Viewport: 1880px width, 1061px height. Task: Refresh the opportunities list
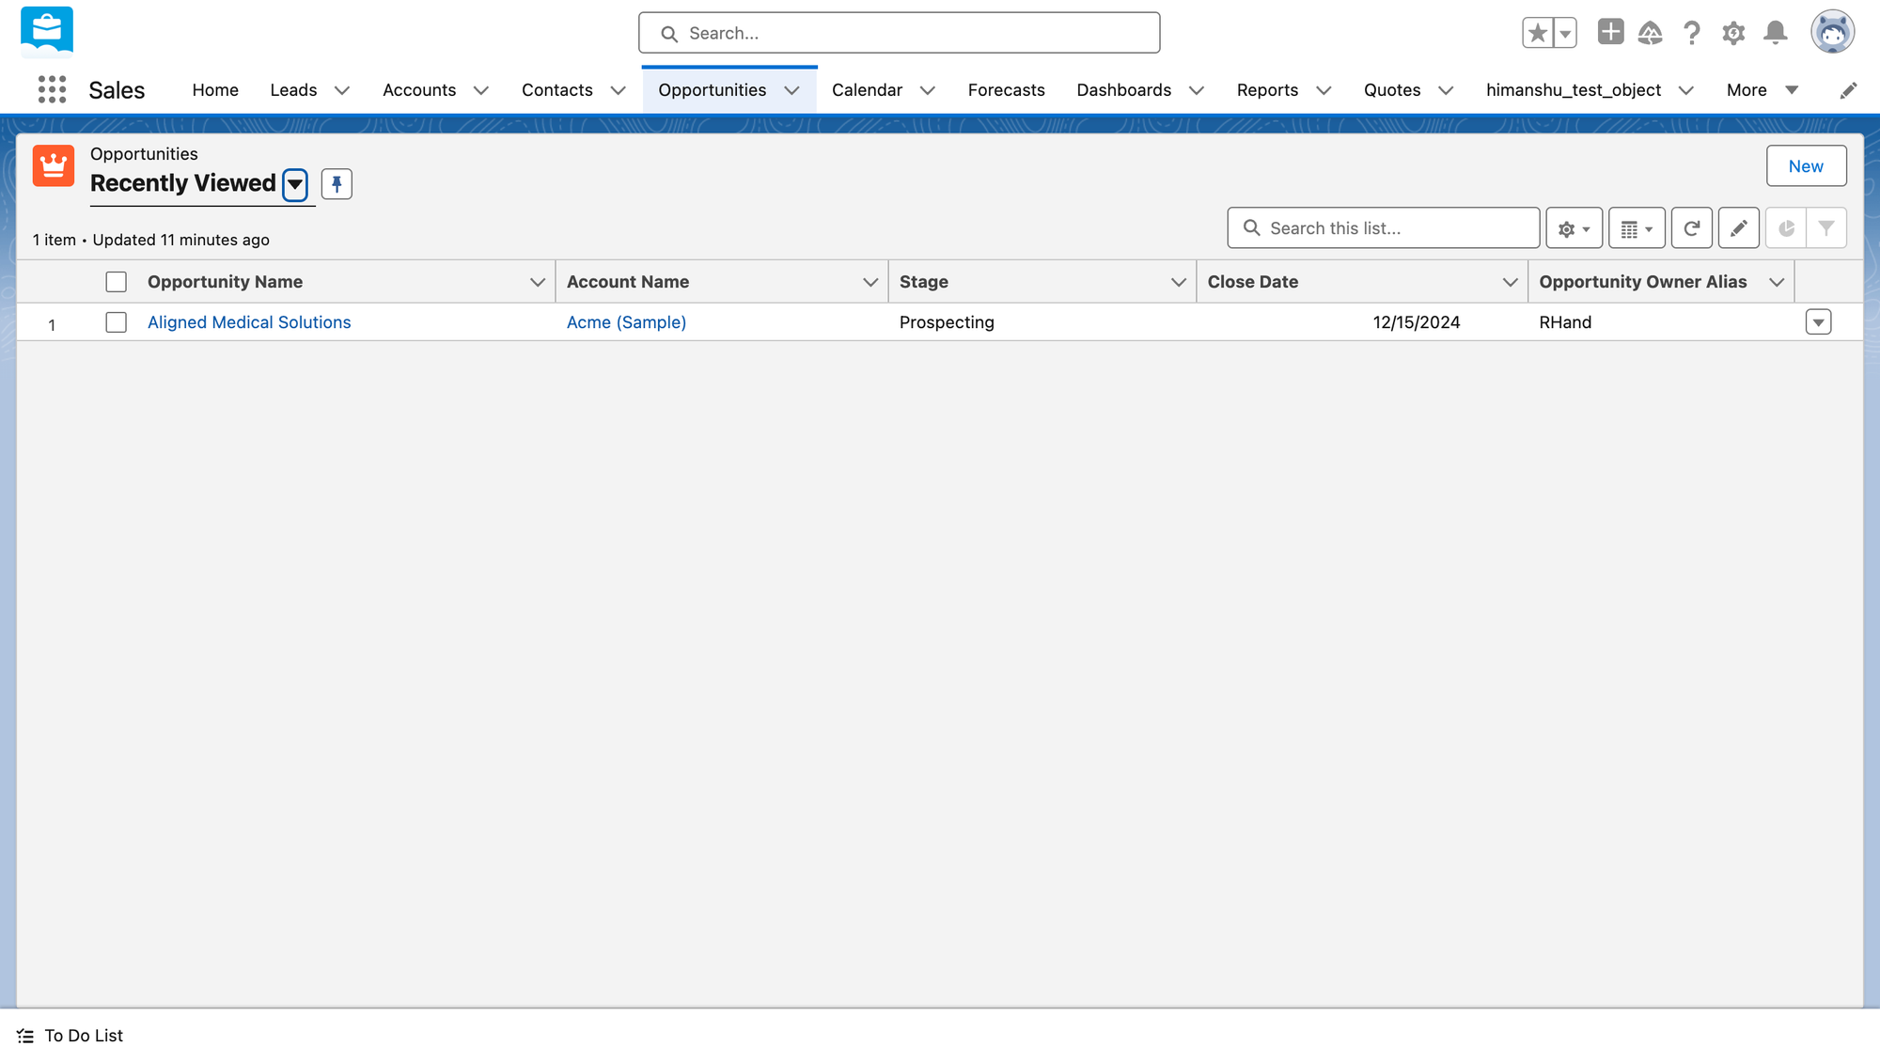[x=1691, y=228]
